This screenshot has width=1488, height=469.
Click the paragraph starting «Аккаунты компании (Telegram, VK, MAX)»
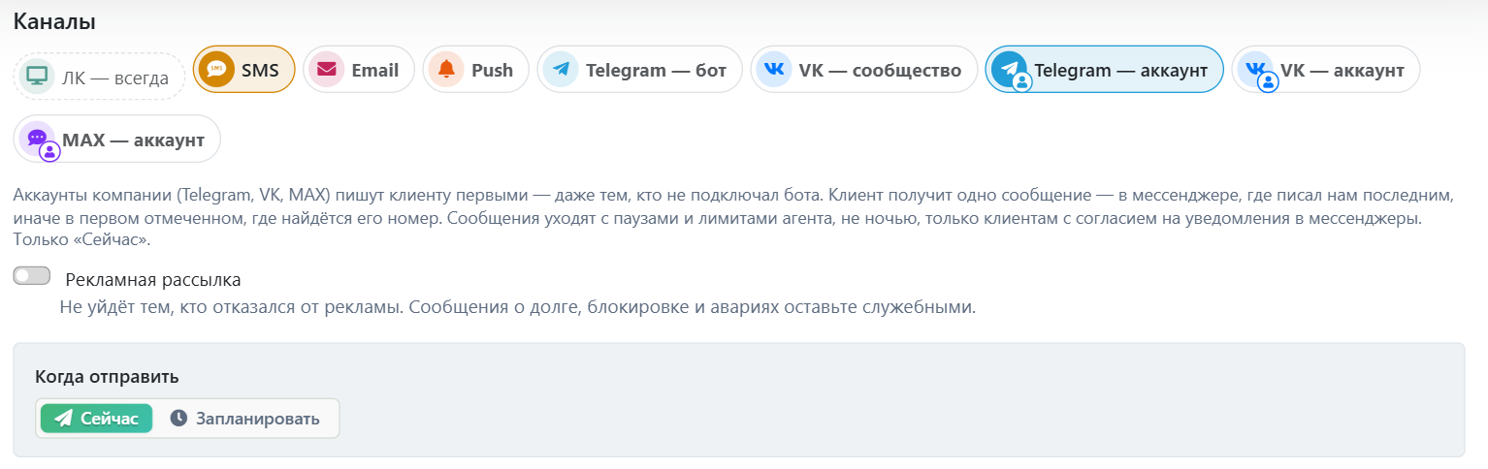click(733, 217)
